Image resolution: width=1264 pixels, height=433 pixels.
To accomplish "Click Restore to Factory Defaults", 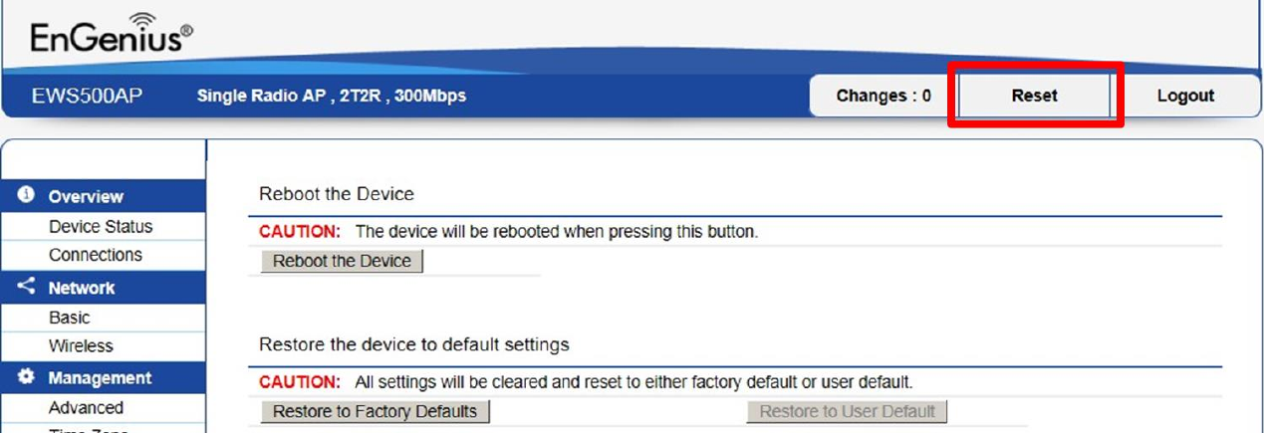I will [x=375, y=411].
